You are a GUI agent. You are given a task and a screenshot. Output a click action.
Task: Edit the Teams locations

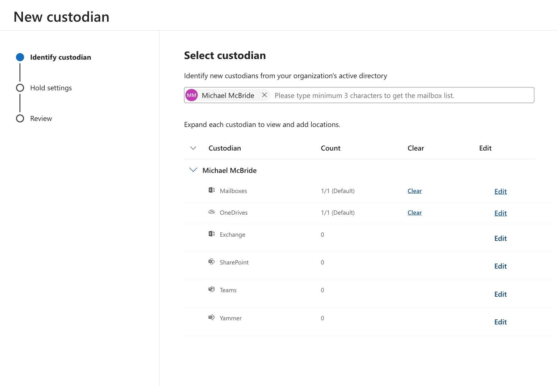(500, 294)
